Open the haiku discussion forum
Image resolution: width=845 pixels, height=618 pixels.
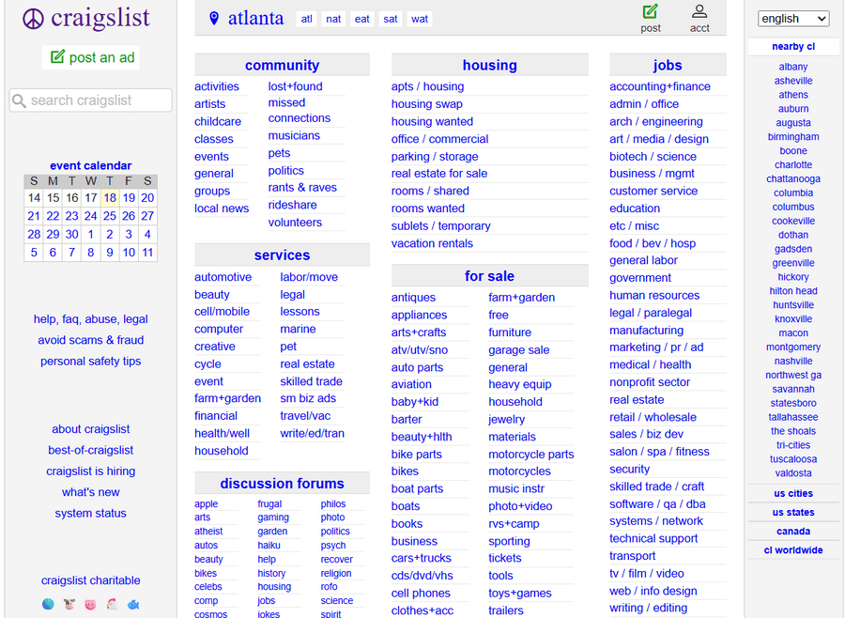click(x=269, y=545)
